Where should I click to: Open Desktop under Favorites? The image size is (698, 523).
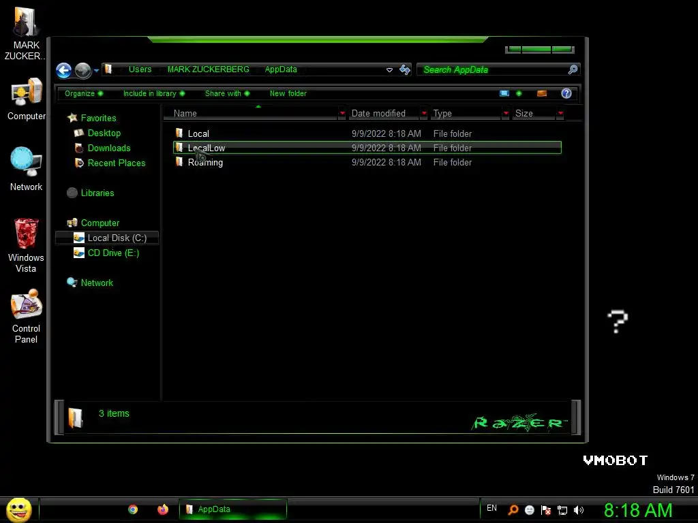tap(104, 133)
